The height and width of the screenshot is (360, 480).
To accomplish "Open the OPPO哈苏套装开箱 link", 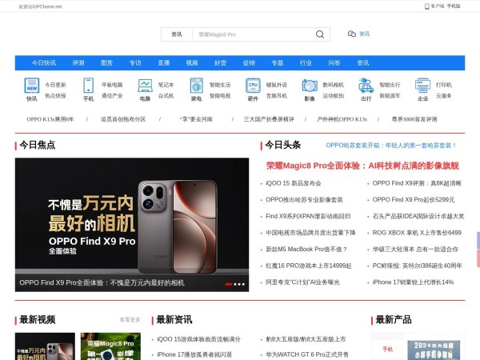I will coord(391,145).
